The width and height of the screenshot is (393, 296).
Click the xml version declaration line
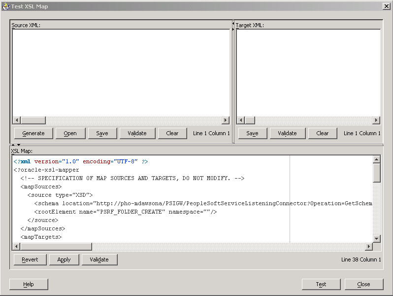(x=81, y=161)
